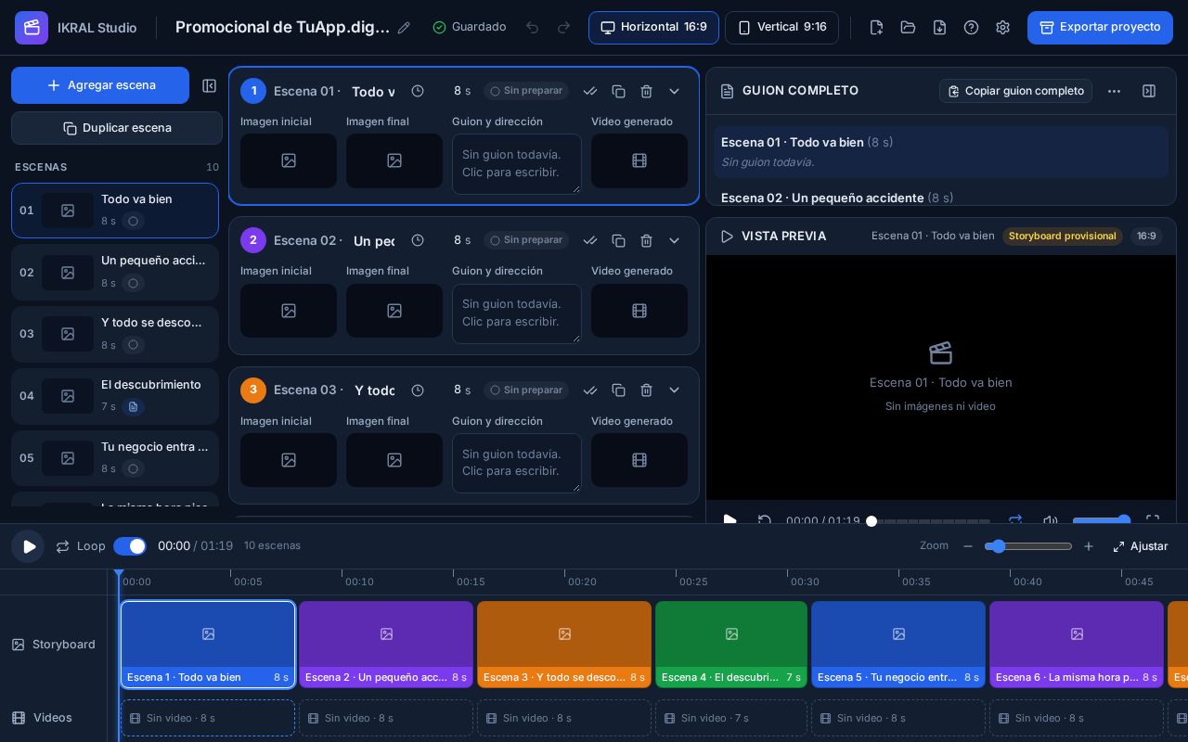Toggle the status circle of sidebar scene 01
Viewport: 1188px width, 742px height.
coord(133,221)
